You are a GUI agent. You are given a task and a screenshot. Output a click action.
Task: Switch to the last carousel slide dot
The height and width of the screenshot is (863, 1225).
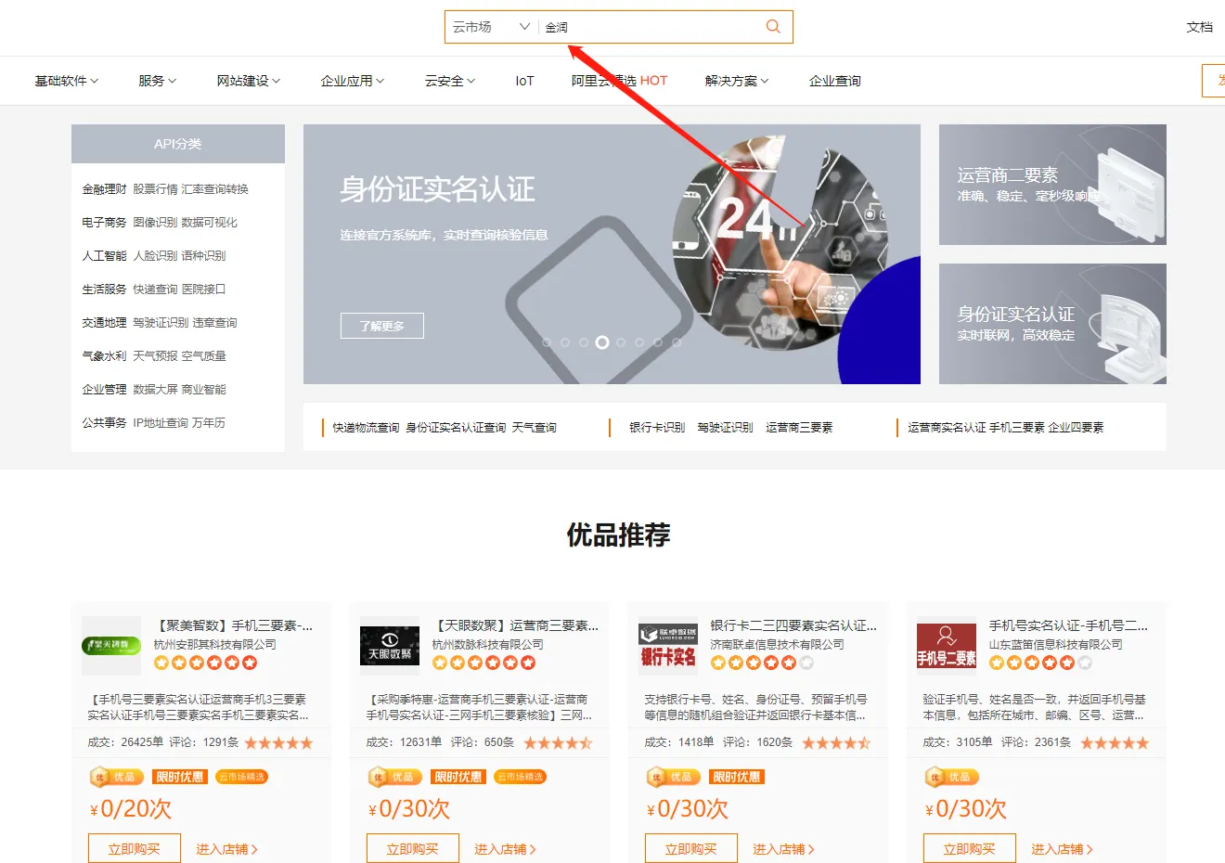(677, 342)
